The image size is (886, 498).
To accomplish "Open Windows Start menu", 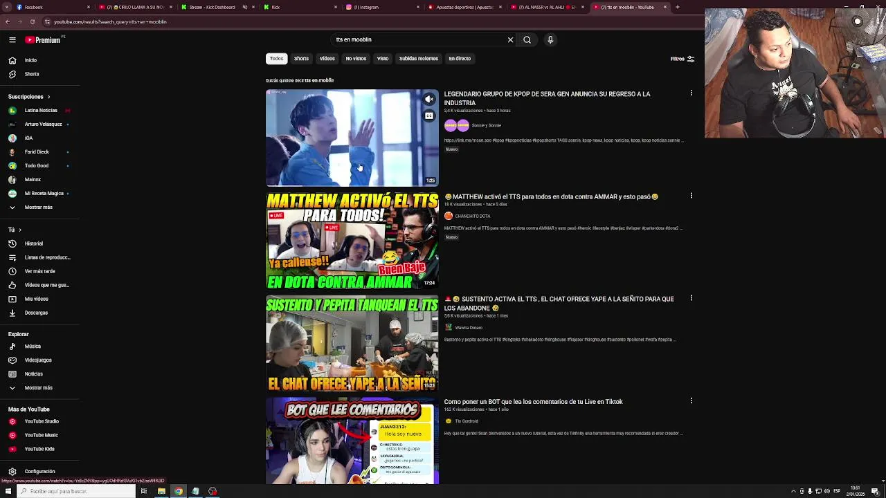I will pos(7,491).
